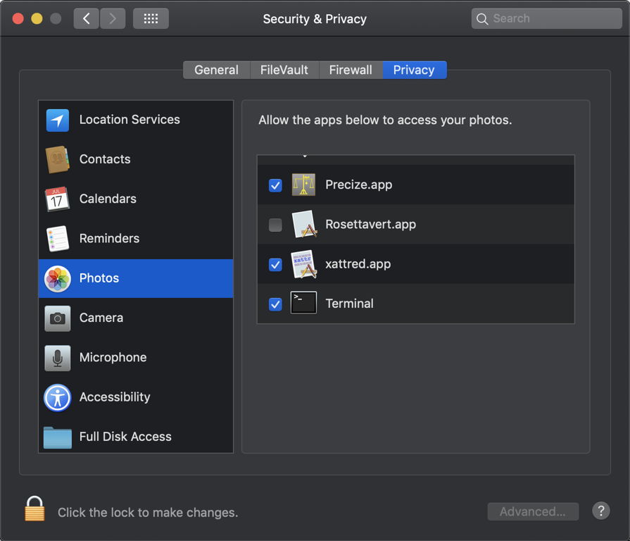Switch to the General tab
630x541 pixels.
pos(216,70)
